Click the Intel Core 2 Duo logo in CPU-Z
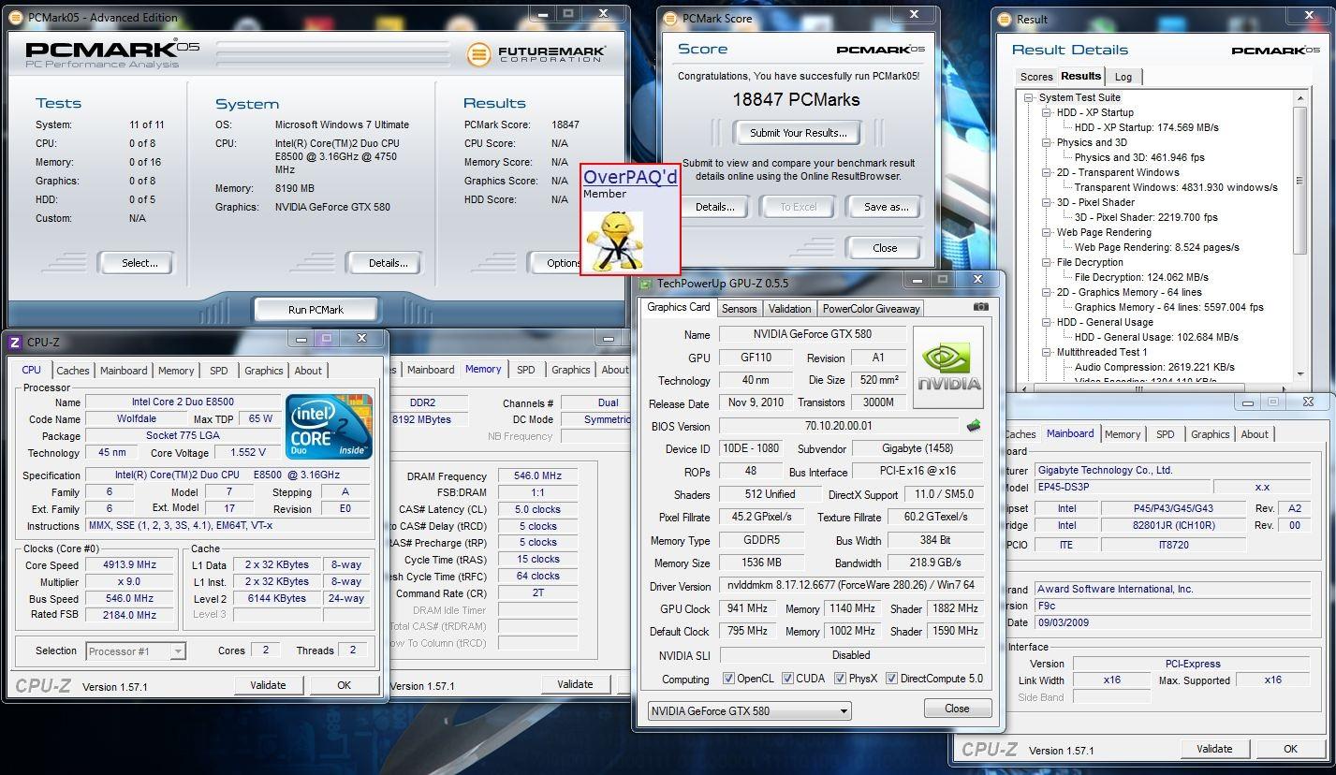This screenshot has width=1336, height=775. tap(329, 427)
